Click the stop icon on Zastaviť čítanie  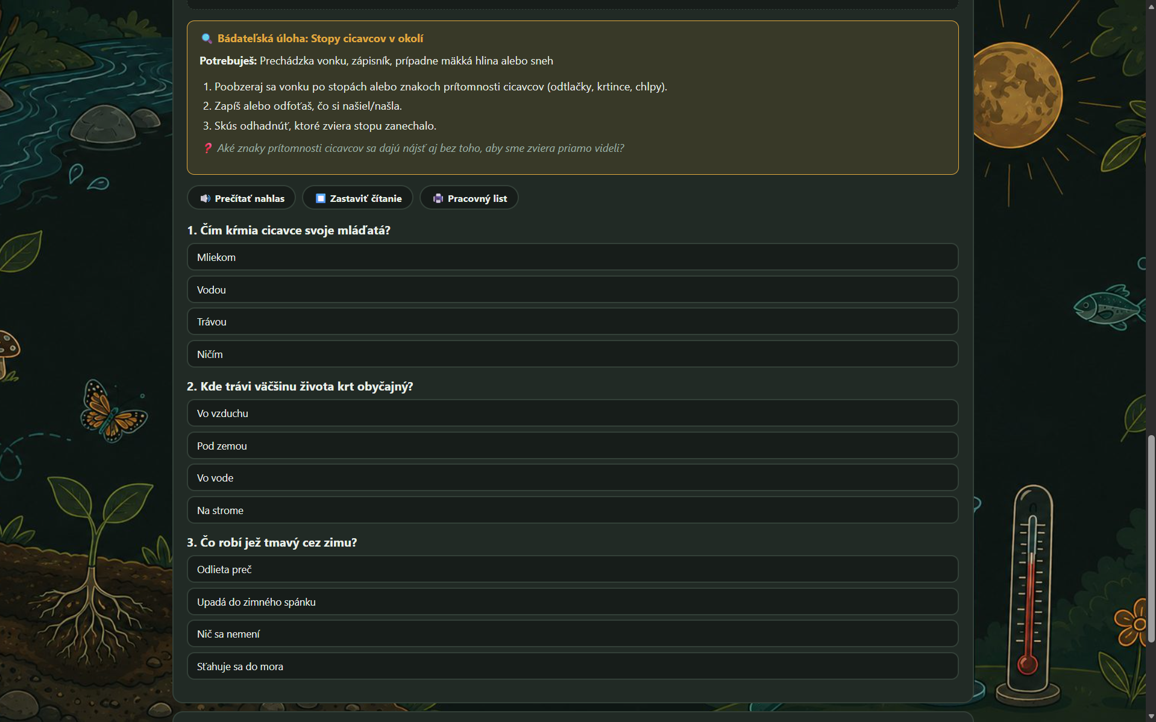point(321,198)
